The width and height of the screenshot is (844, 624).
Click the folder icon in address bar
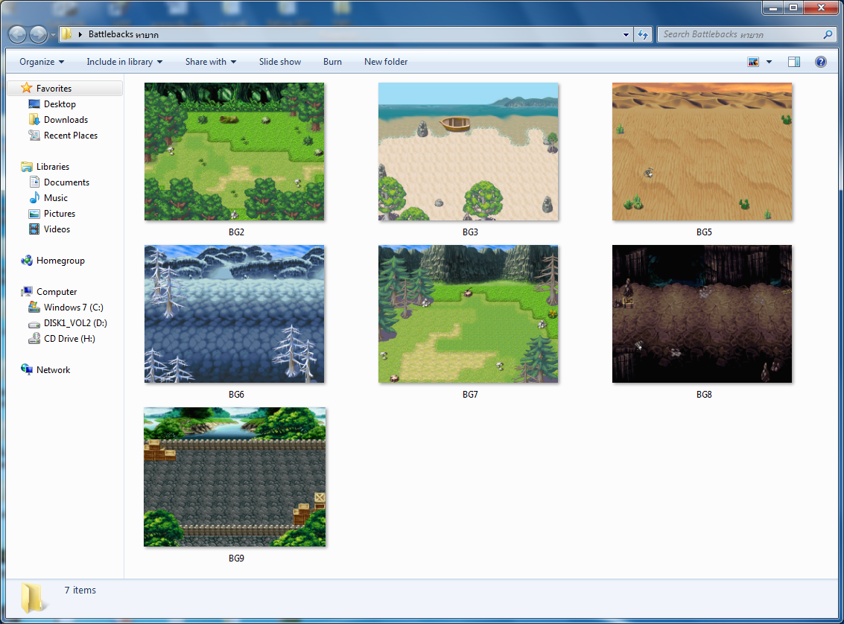(x=66, y=34)
